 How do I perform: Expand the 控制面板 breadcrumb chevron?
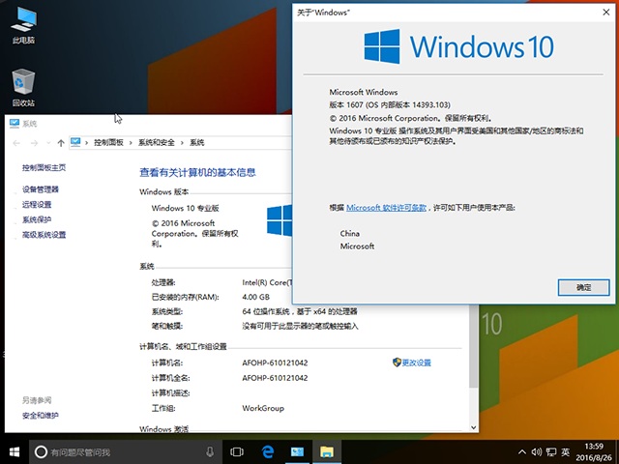tap(132, 143)
